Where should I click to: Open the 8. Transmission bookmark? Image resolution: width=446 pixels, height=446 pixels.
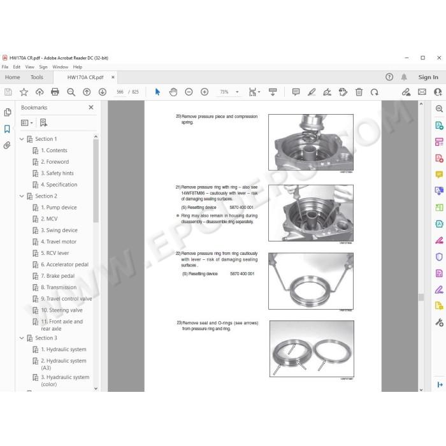click(59, 287)
